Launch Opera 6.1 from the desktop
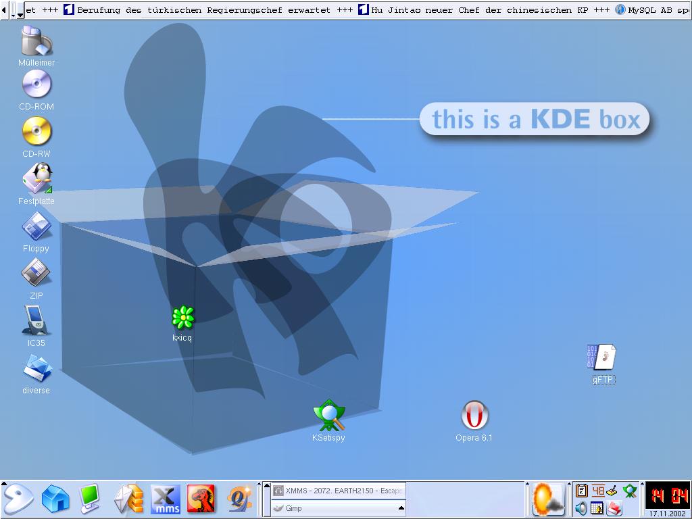This screenshot has width=692, height=519. point(474,416)
